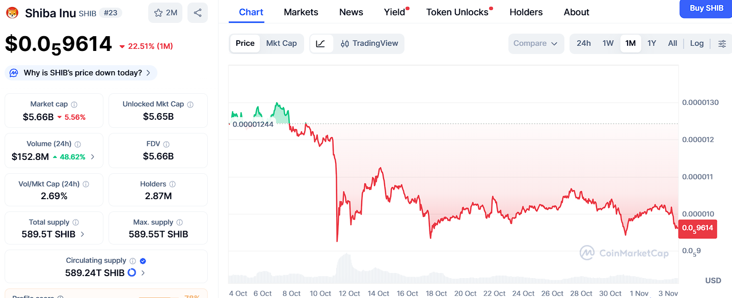The width and height of the screenshot is (732, 298).
Task: Toggle the Log scale option
Action: [697, 43]
